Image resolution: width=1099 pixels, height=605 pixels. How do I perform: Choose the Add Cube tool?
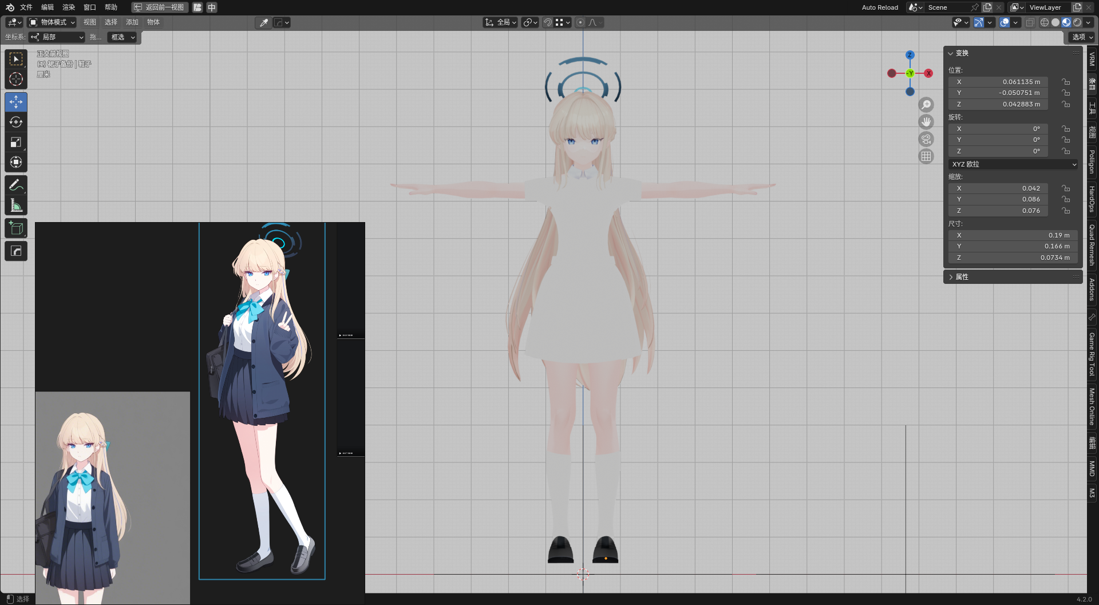click(16, 228)
